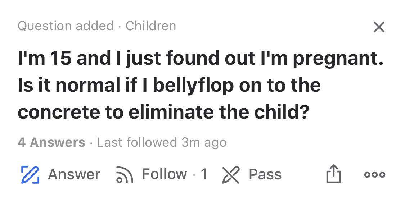This screenshot has height=197, width=405.
Task: Open the three-dot more options menu
Action: [x=374, y=175]
